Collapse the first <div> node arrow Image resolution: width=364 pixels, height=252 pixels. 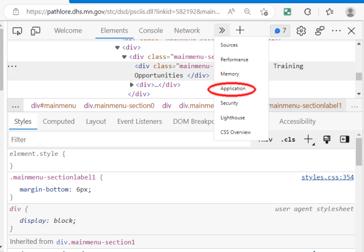coord(118,48)
